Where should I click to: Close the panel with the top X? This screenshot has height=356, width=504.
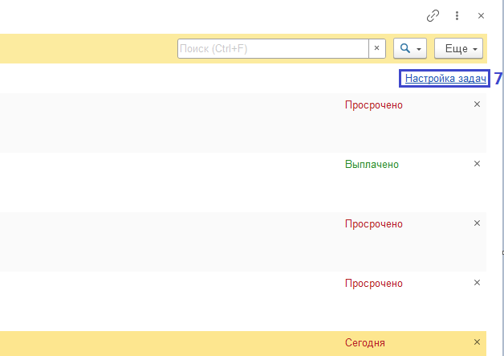tap(481, 15)
